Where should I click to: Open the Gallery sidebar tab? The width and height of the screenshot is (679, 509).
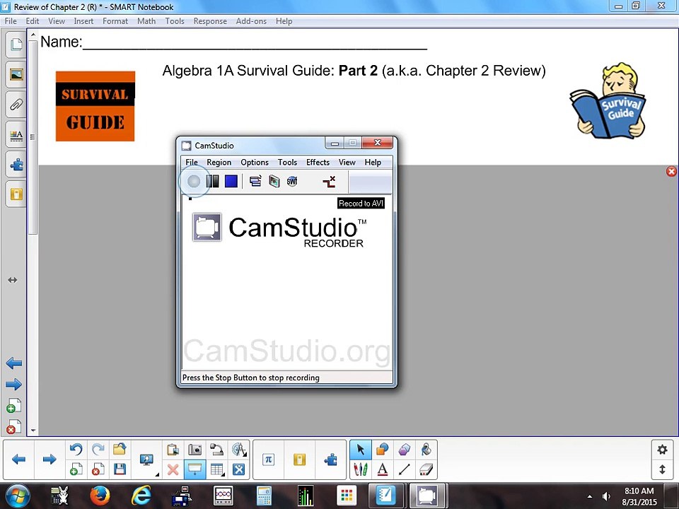pyautogui.click(x=16, y=74)
